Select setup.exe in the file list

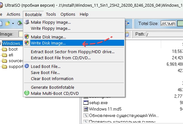[98, 103]
